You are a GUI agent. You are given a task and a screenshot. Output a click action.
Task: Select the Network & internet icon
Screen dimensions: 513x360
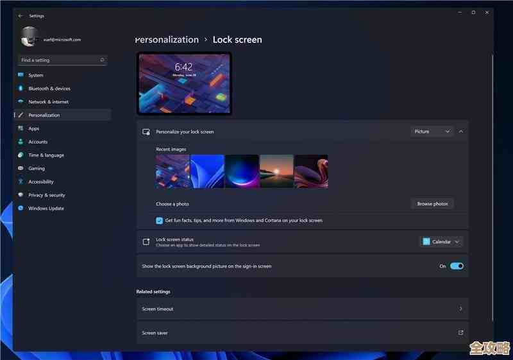[21, 102]
